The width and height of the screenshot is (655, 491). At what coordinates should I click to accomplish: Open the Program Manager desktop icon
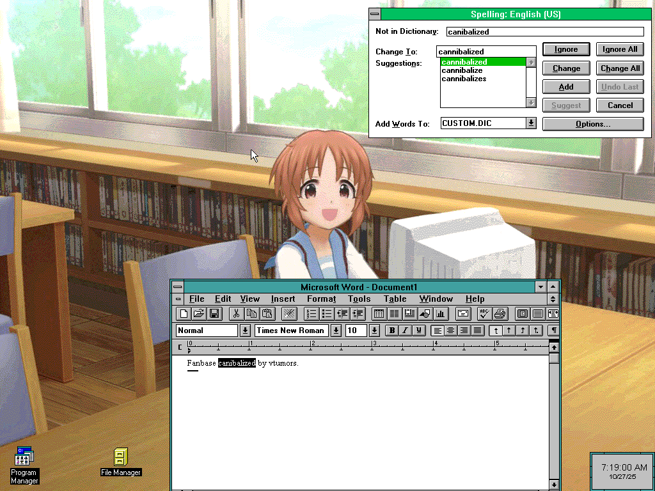click(x=24, y=465)
